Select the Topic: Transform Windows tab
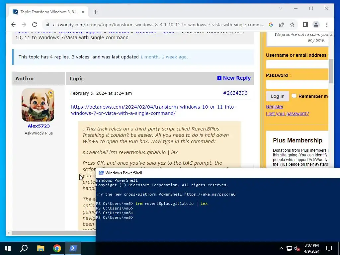Image resolution: width=340 pixels, height=255 pixels. pyautogui.click(x=48, y=12)
